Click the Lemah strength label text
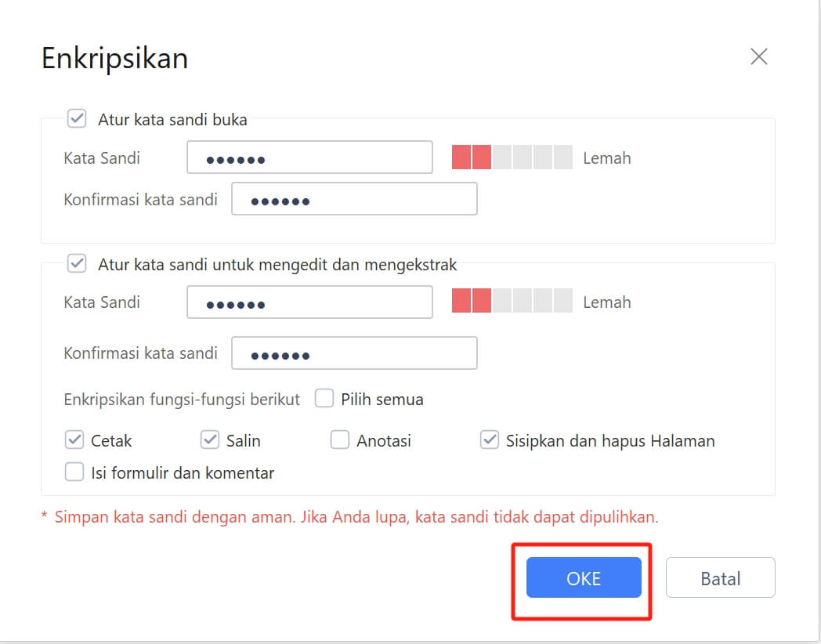 click(607, 157)
